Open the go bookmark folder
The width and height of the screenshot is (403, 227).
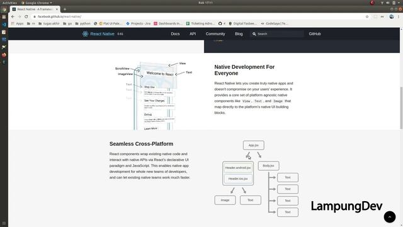(x=67, y=23)
